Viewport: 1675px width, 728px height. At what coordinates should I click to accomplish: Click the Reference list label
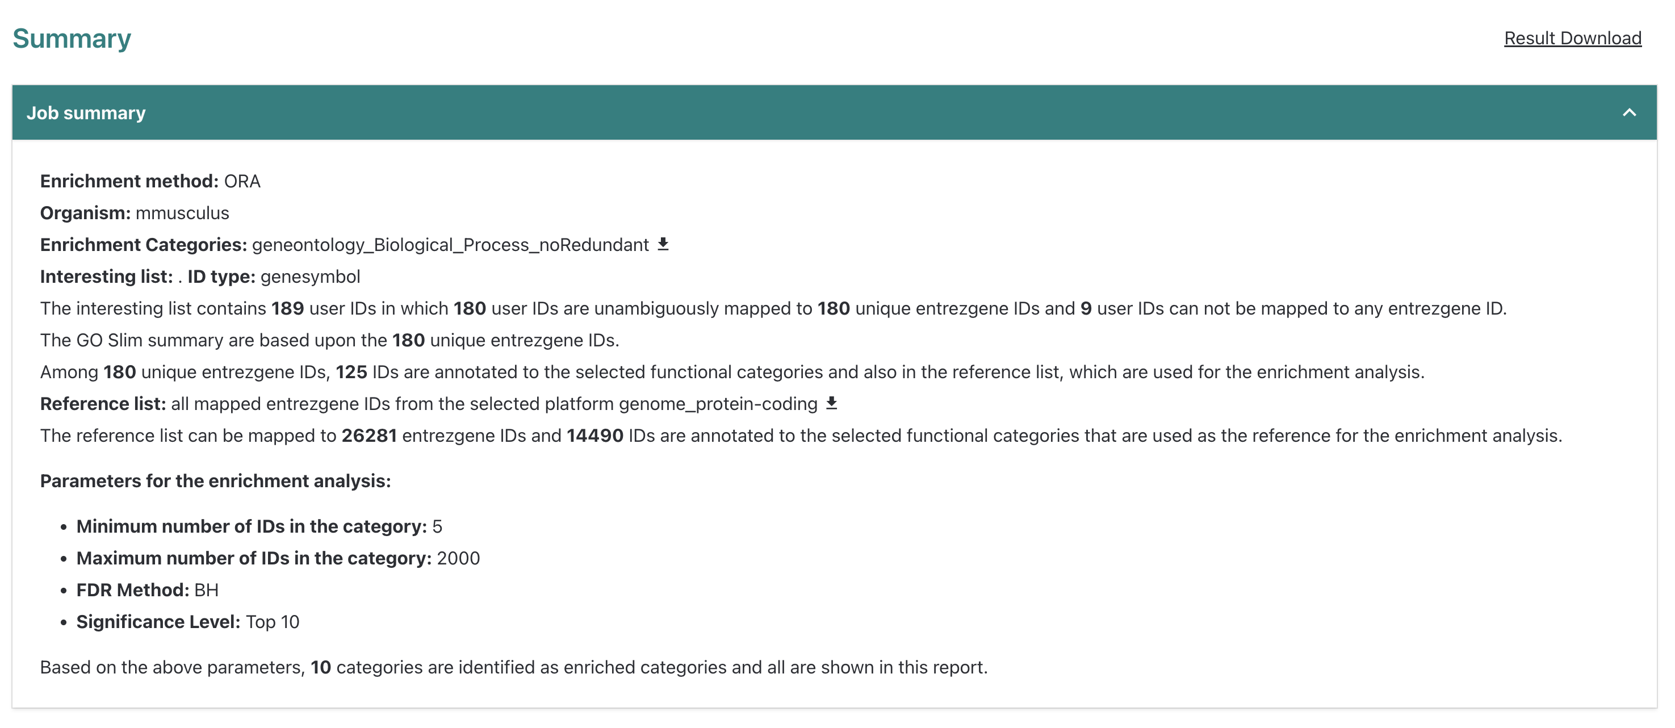(103, 404)
